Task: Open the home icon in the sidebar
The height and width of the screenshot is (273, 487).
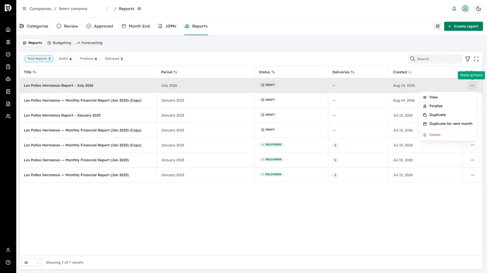Action: [x=8, y=30]
